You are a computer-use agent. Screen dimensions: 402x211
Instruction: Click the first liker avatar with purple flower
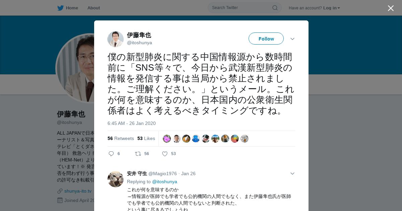coord(167,139)
